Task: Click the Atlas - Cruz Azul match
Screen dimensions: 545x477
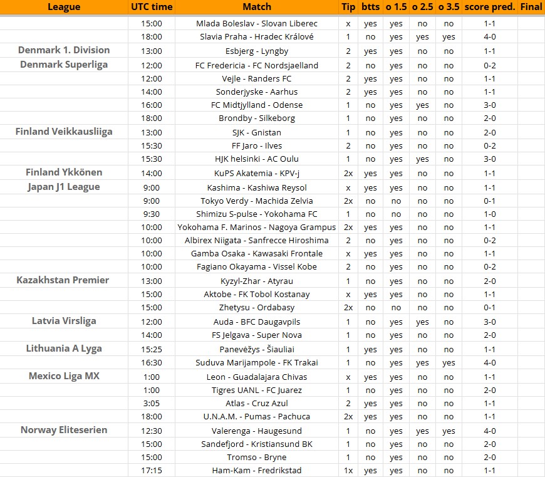Action: [x=257, y=404]
